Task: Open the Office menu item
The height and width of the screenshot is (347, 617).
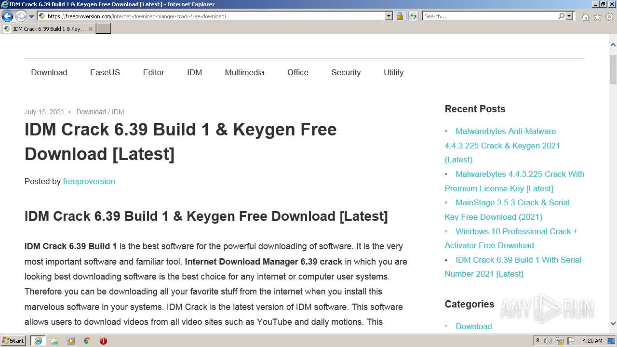Action: [x=298, y=72]
